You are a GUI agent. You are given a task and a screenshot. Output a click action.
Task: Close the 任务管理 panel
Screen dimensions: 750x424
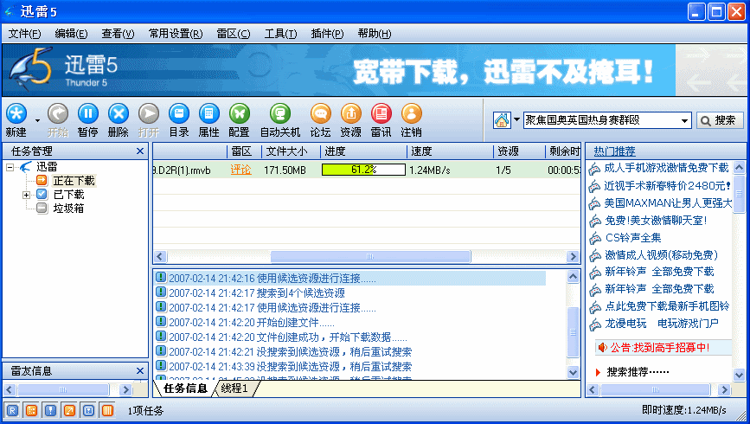pyautogui.click(x=139, y=151)
